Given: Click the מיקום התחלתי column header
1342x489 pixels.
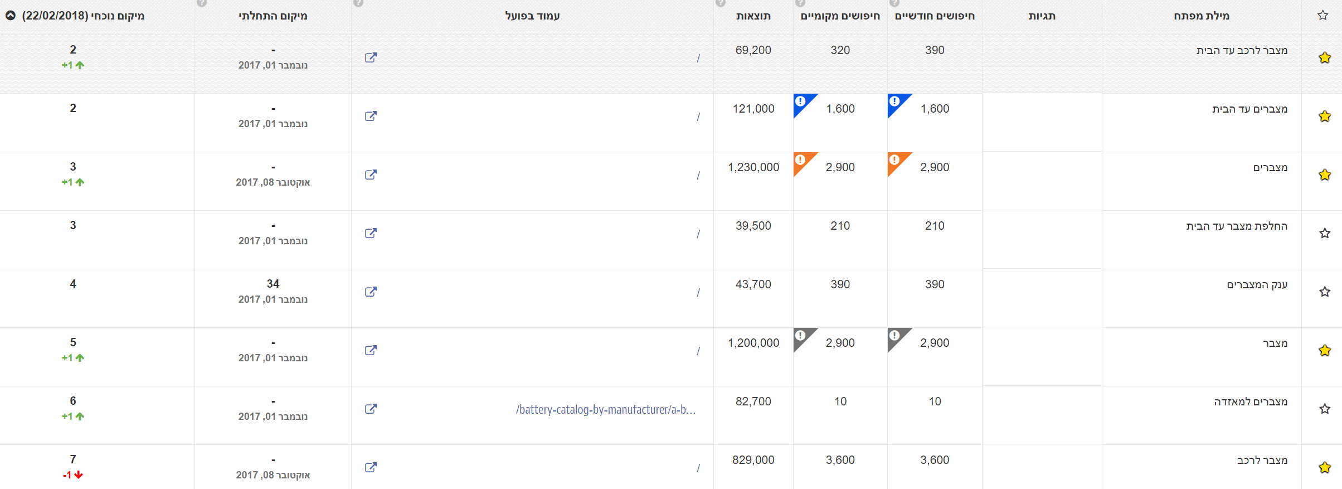Looking at the screenshot, I should click(x=273, y=16).
